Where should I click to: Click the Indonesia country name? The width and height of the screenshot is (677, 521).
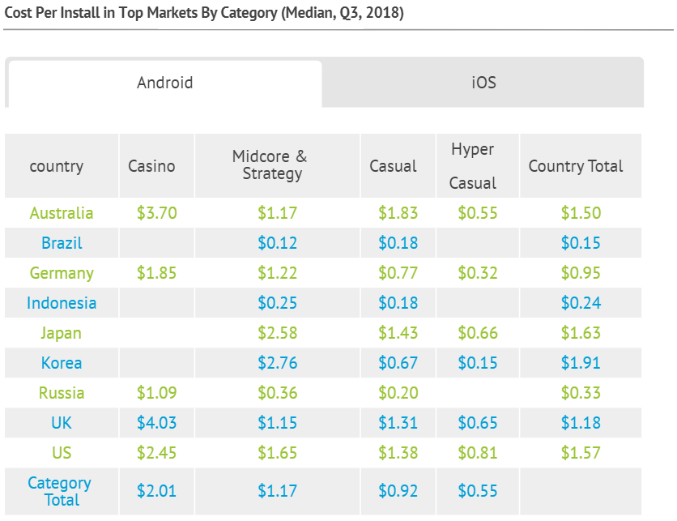(x=62, y=303)
